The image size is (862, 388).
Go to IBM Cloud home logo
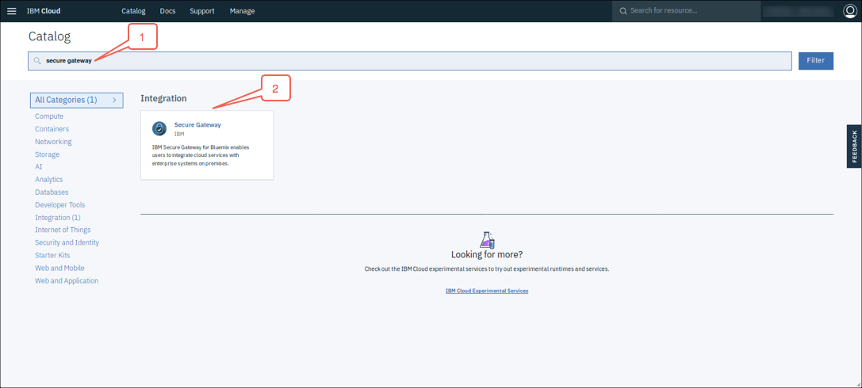(x=44, y=11)
